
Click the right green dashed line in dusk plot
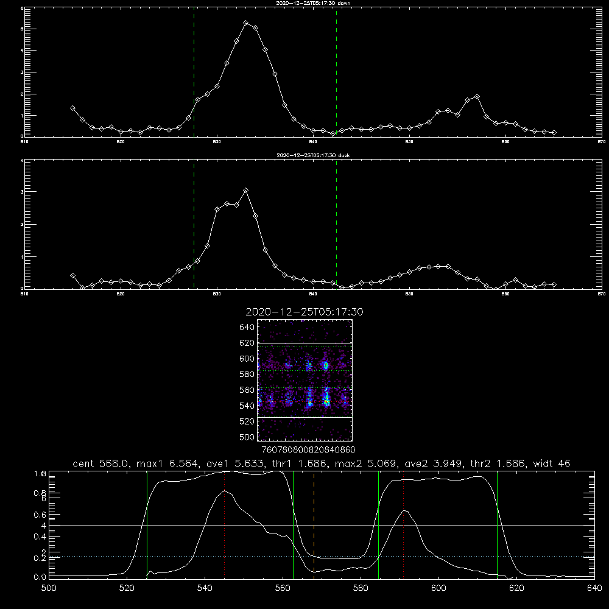pyautogui.click(x=336, y=225)
